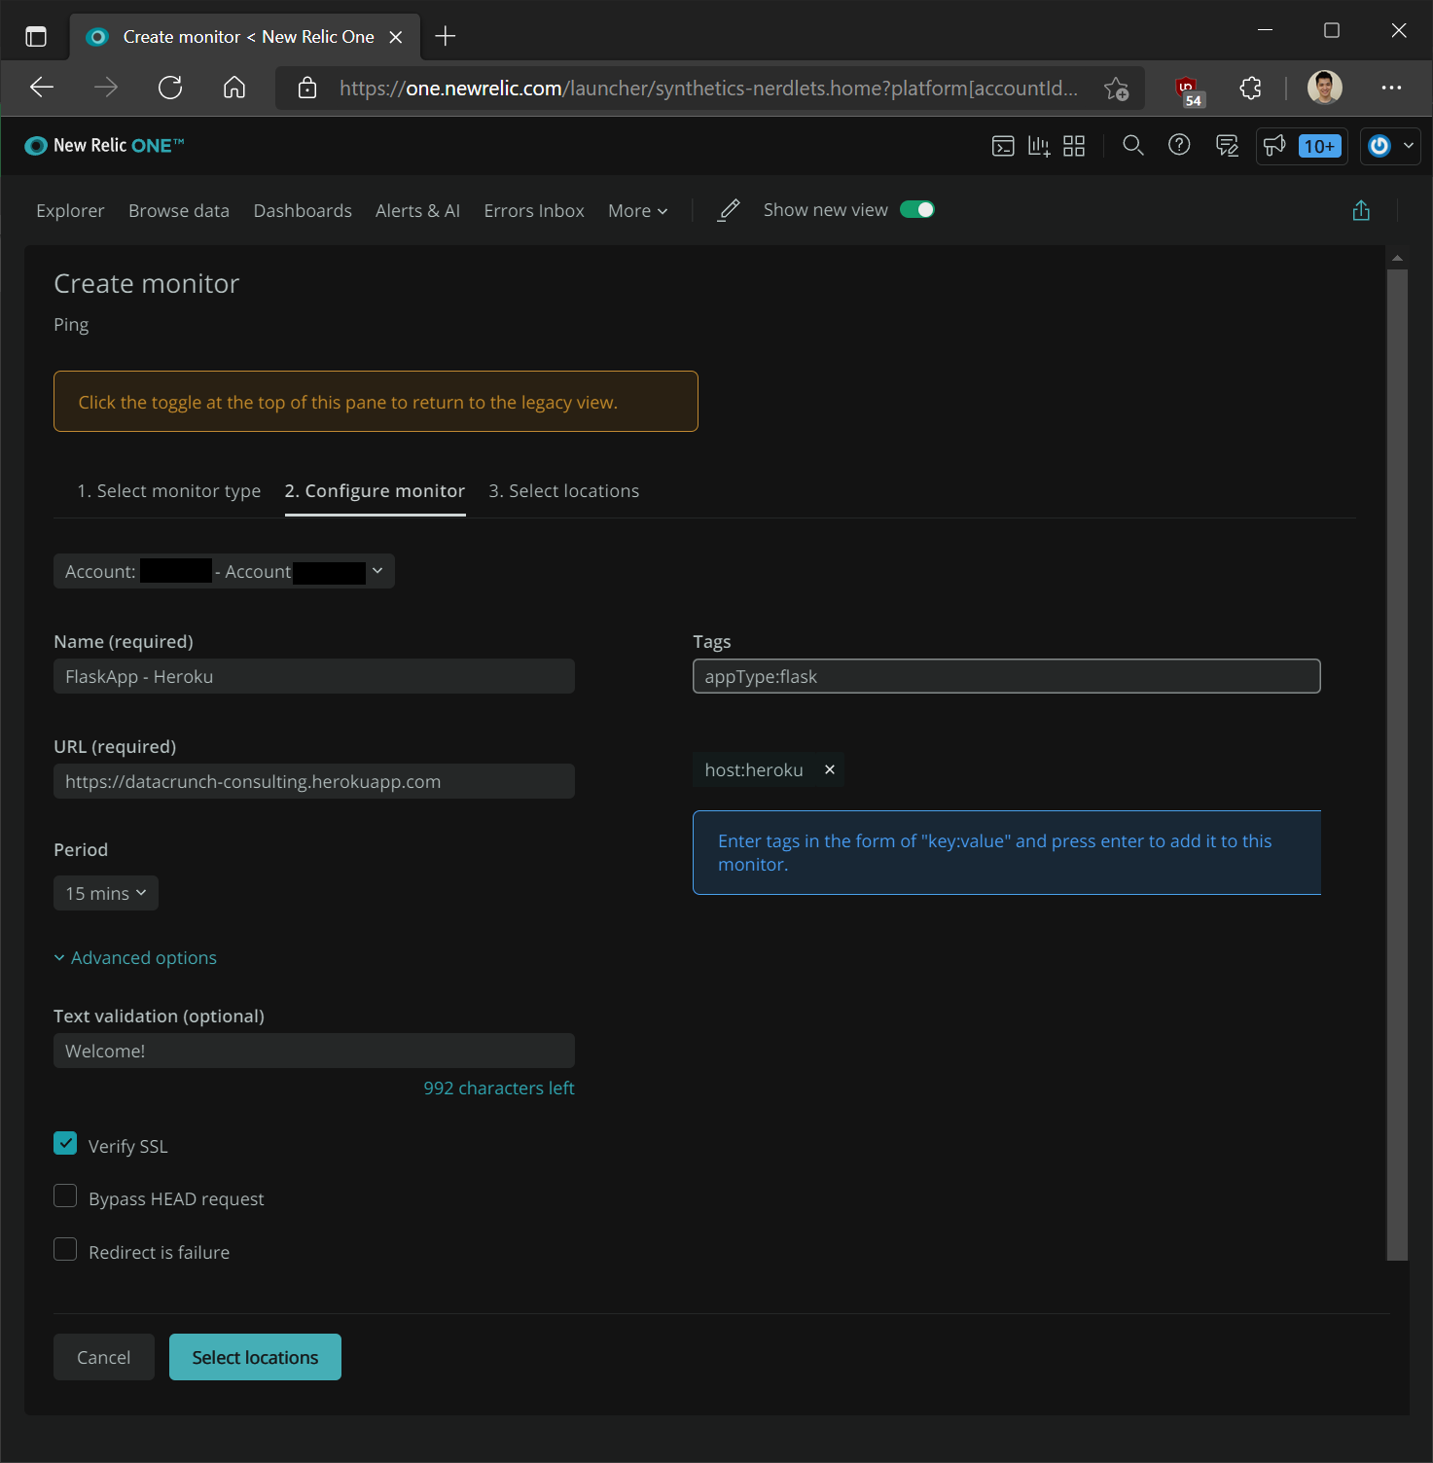Switch to Select locations step tab
The width and height of the screenshot is (1433, 1463).
pyautogui.click(x=564, y=491)
